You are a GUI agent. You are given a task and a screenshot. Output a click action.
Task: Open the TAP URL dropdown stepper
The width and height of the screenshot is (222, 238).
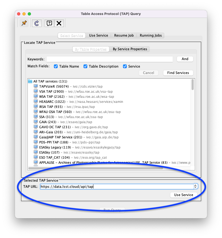(196, 186)
